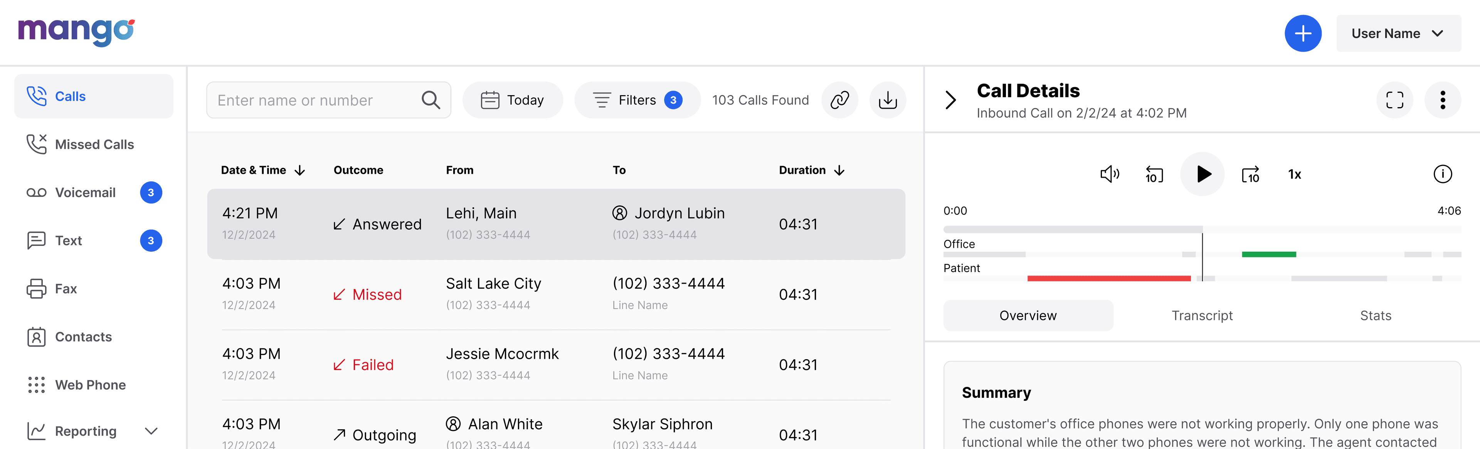This screenshot has width=1480, height=449.
Task: Click the Summary heading
Action: pyautogui.click(x=996, y=393)
